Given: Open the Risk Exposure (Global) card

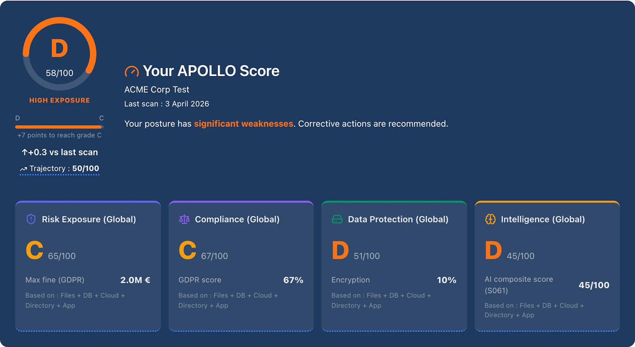Looking at the screenshot, I should (x=88, y=266).
